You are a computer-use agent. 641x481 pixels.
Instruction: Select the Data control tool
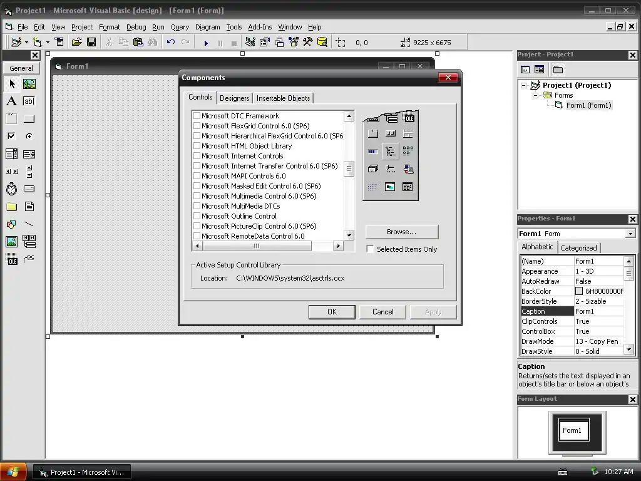click(29, 241)
